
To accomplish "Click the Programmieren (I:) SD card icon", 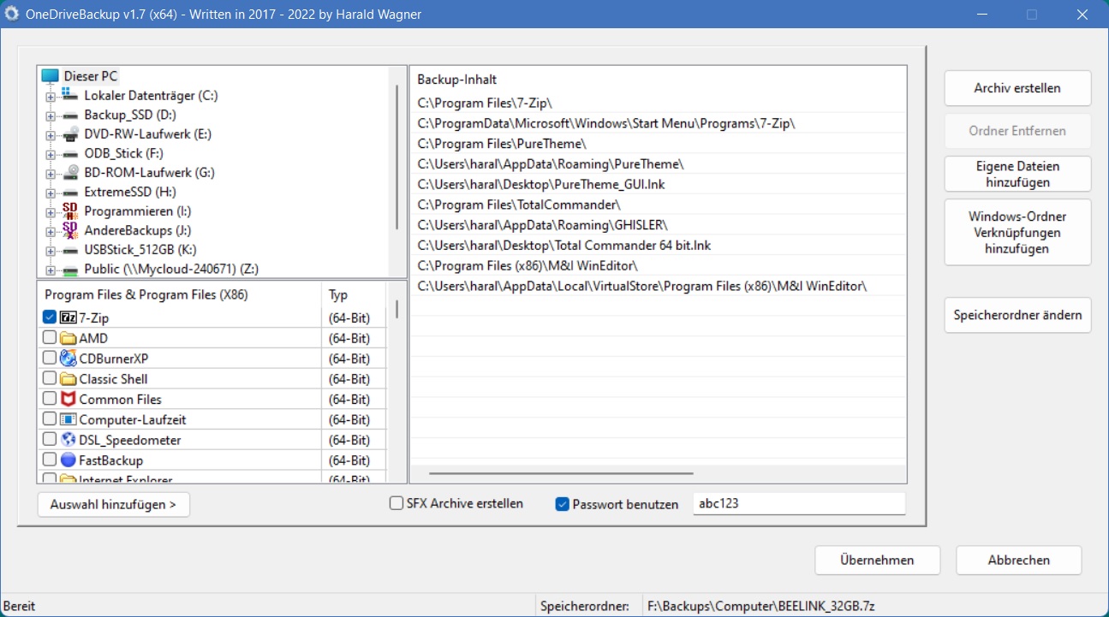I will (x=71, y=211).
